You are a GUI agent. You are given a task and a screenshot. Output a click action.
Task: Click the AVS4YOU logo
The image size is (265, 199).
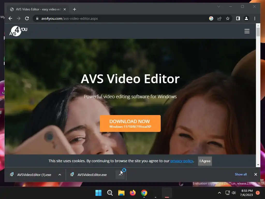[18, 31]
